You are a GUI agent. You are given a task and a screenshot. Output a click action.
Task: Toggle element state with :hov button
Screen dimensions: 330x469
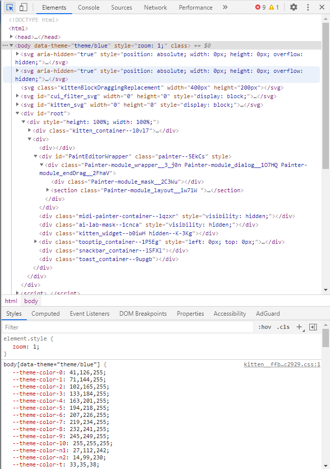click(265, 327)
